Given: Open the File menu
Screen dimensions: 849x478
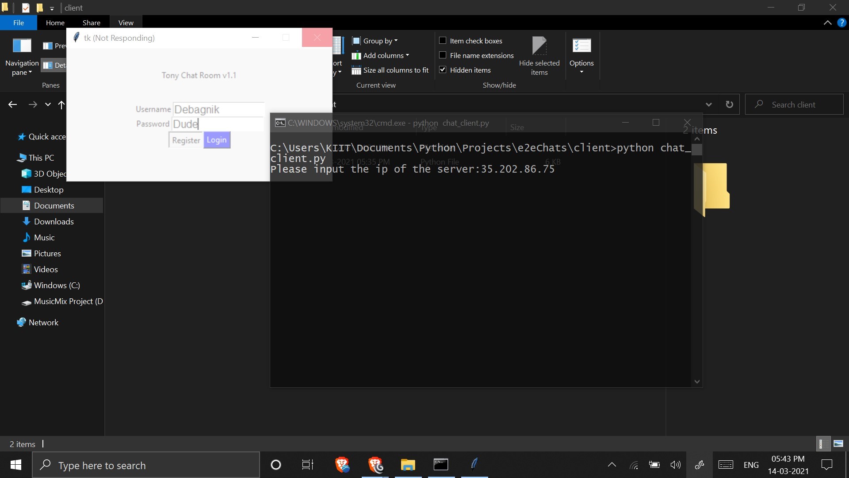Looking at the screenshot, I should coord(18,23).
